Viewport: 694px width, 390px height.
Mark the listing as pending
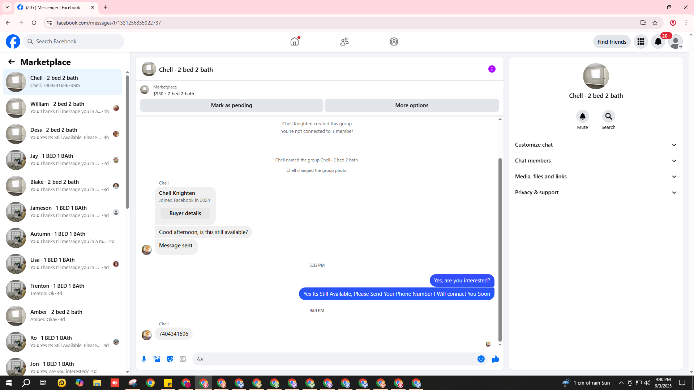(232, 105)
